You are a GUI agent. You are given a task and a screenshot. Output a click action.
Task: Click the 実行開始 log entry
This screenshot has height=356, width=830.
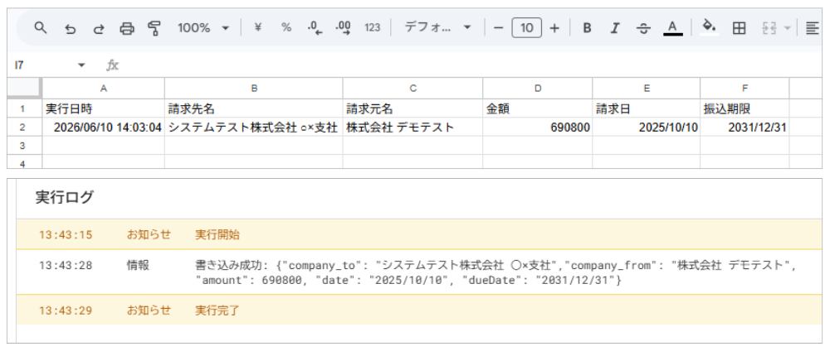tap(217, 235)
